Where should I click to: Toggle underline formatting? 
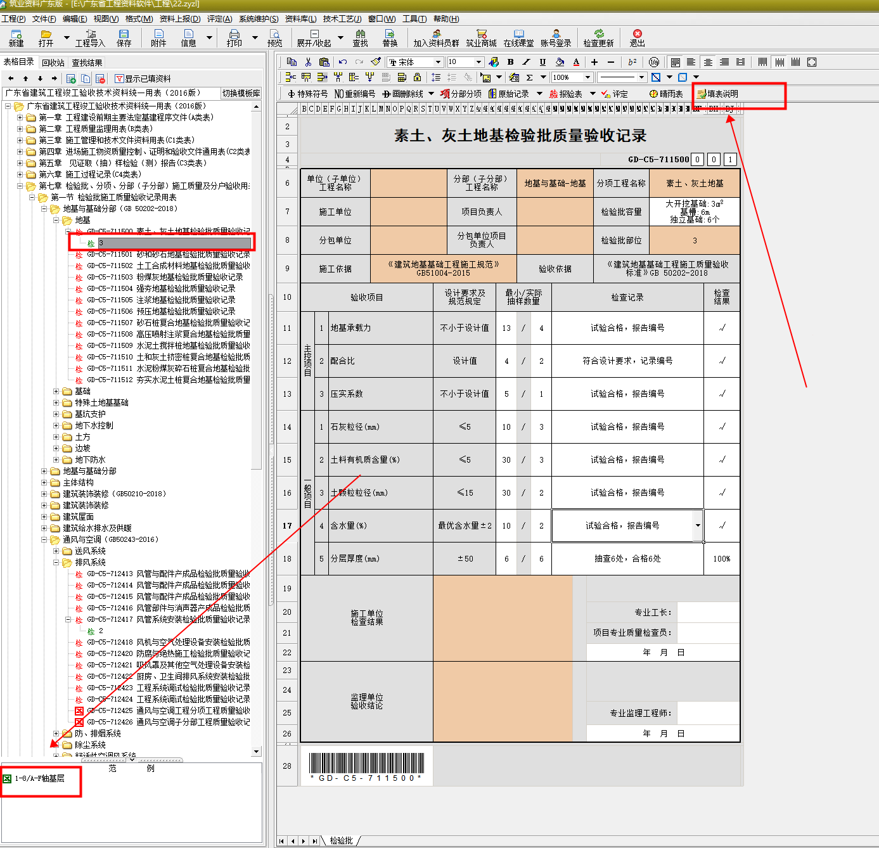(x=542, y=62)
